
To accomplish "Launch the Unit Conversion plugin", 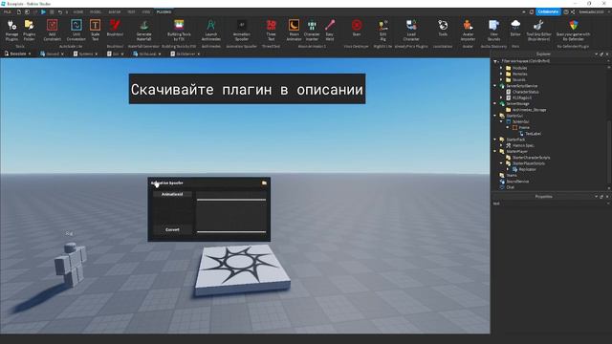I will click(76, 31).
